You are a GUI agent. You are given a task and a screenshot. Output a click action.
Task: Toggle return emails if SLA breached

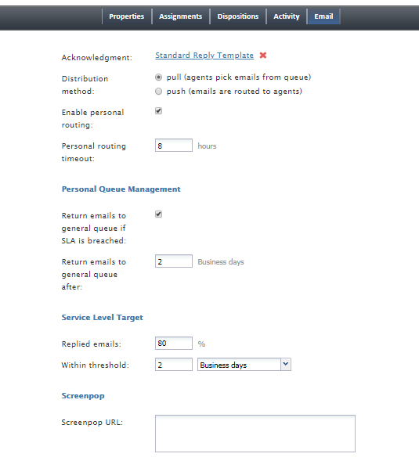pyautogui.click(x=158, y=214)
